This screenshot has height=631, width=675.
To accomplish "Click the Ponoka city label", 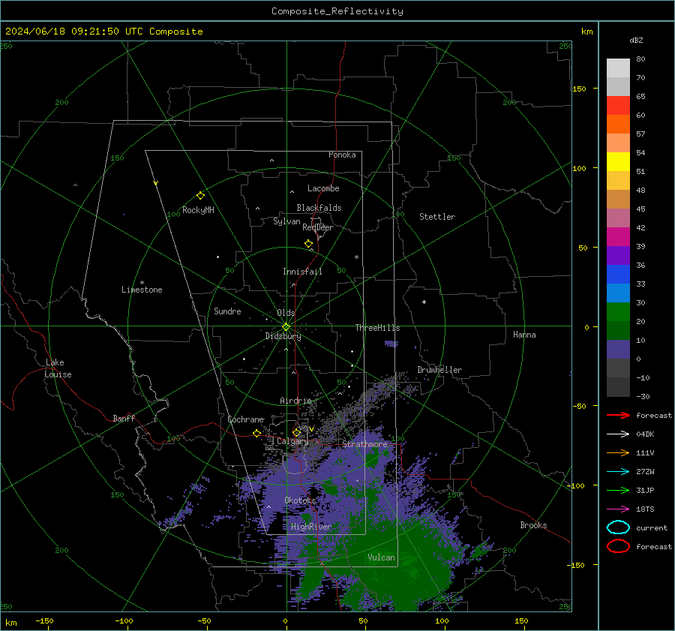I will pos(342,155).
